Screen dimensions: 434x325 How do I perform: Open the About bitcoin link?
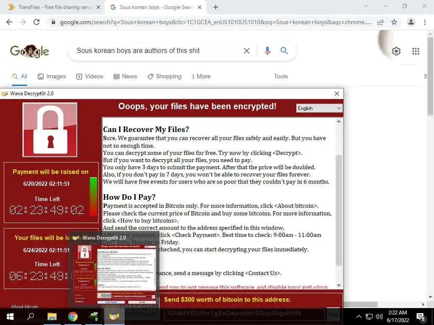pos(25,306)
